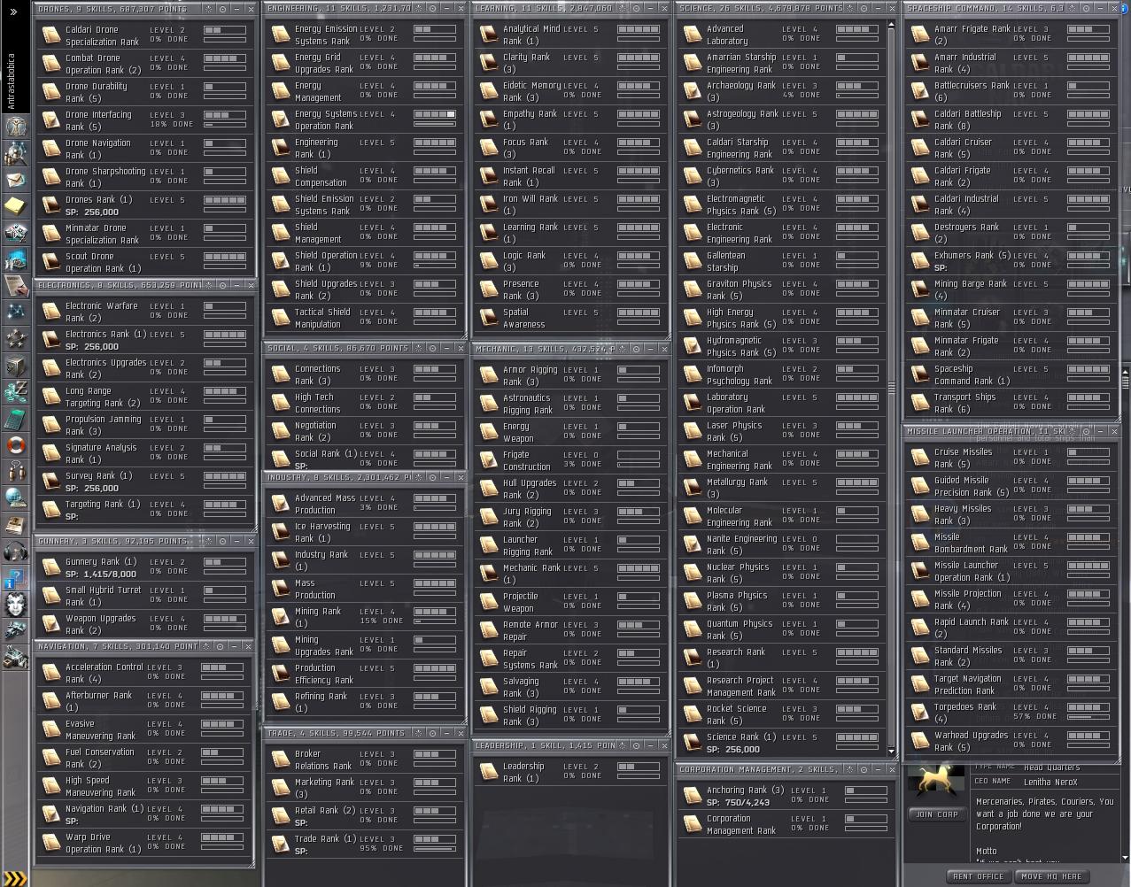The width and height of the screenshot is (1131, 887).
Task: Click the Energy Systems Operation book icon
Action: pyautogui.click(x=281, y=120)
